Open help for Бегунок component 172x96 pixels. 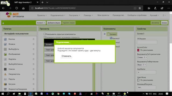[33, 84]
